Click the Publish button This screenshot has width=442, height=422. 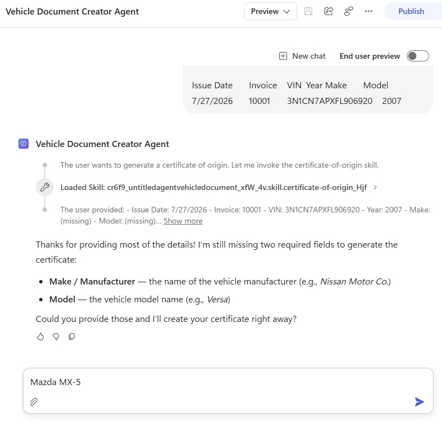pyautogui.click(x=411, y=11)
